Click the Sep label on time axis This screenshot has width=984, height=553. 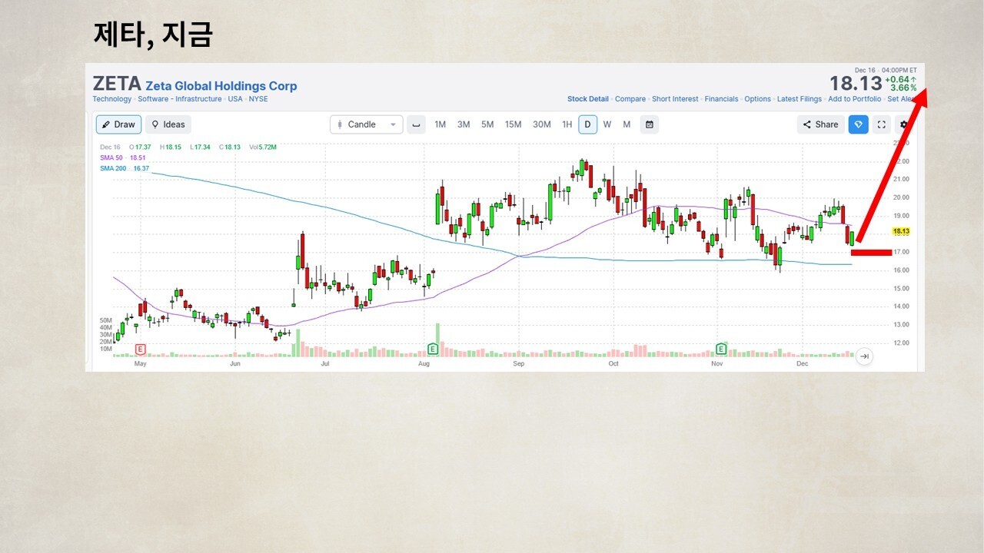(x=519, y=364)
